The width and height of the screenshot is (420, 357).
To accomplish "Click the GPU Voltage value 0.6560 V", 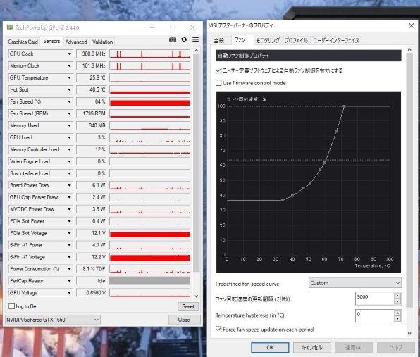I will [92, 293].
